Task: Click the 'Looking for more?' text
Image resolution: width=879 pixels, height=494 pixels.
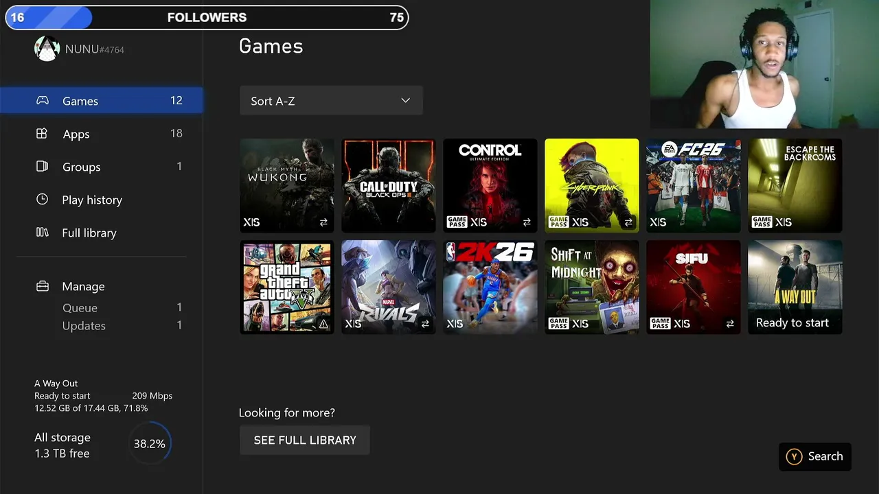Action: [287, 412]
